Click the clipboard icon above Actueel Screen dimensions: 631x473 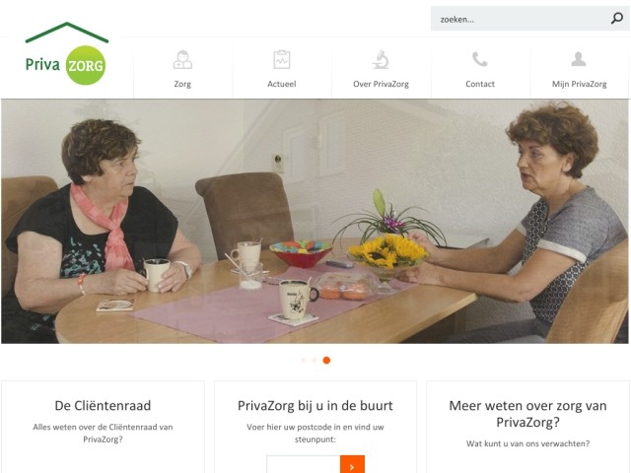(282, 59)
